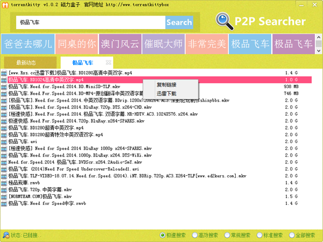Click the torrentkitty cat logo icon
Screen dimensions: 323x242
5,5
